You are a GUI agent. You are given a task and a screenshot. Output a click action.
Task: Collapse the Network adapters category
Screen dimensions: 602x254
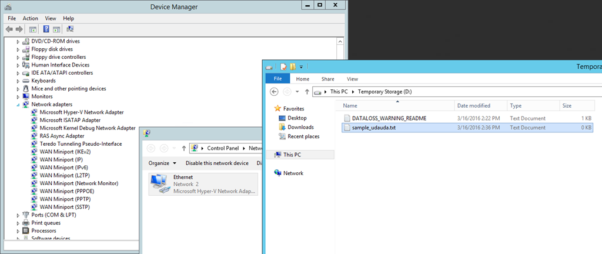(x=18, y=105)
